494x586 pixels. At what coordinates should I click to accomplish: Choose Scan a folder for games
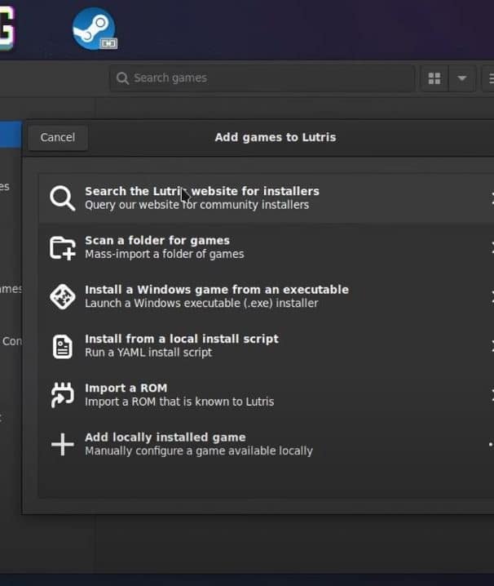tap(266, 247)
